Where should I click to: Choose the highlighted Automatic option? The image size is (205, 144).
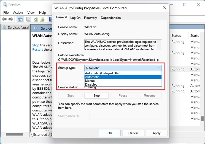(123, 77)
